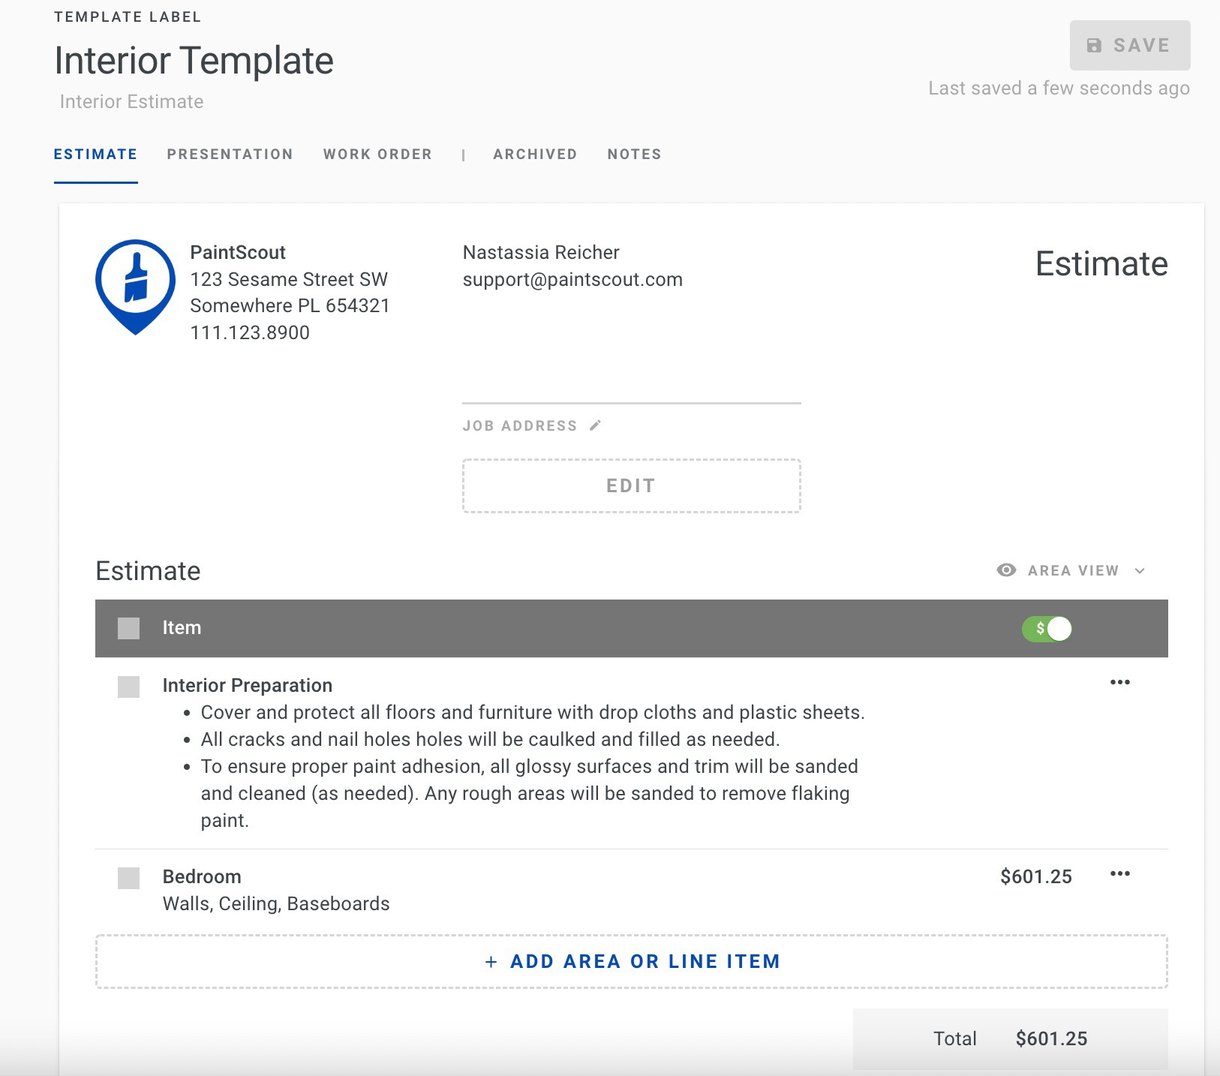Click the dashed Edit job address button
Viewport: 1220px width, 1076px height.
631,485
